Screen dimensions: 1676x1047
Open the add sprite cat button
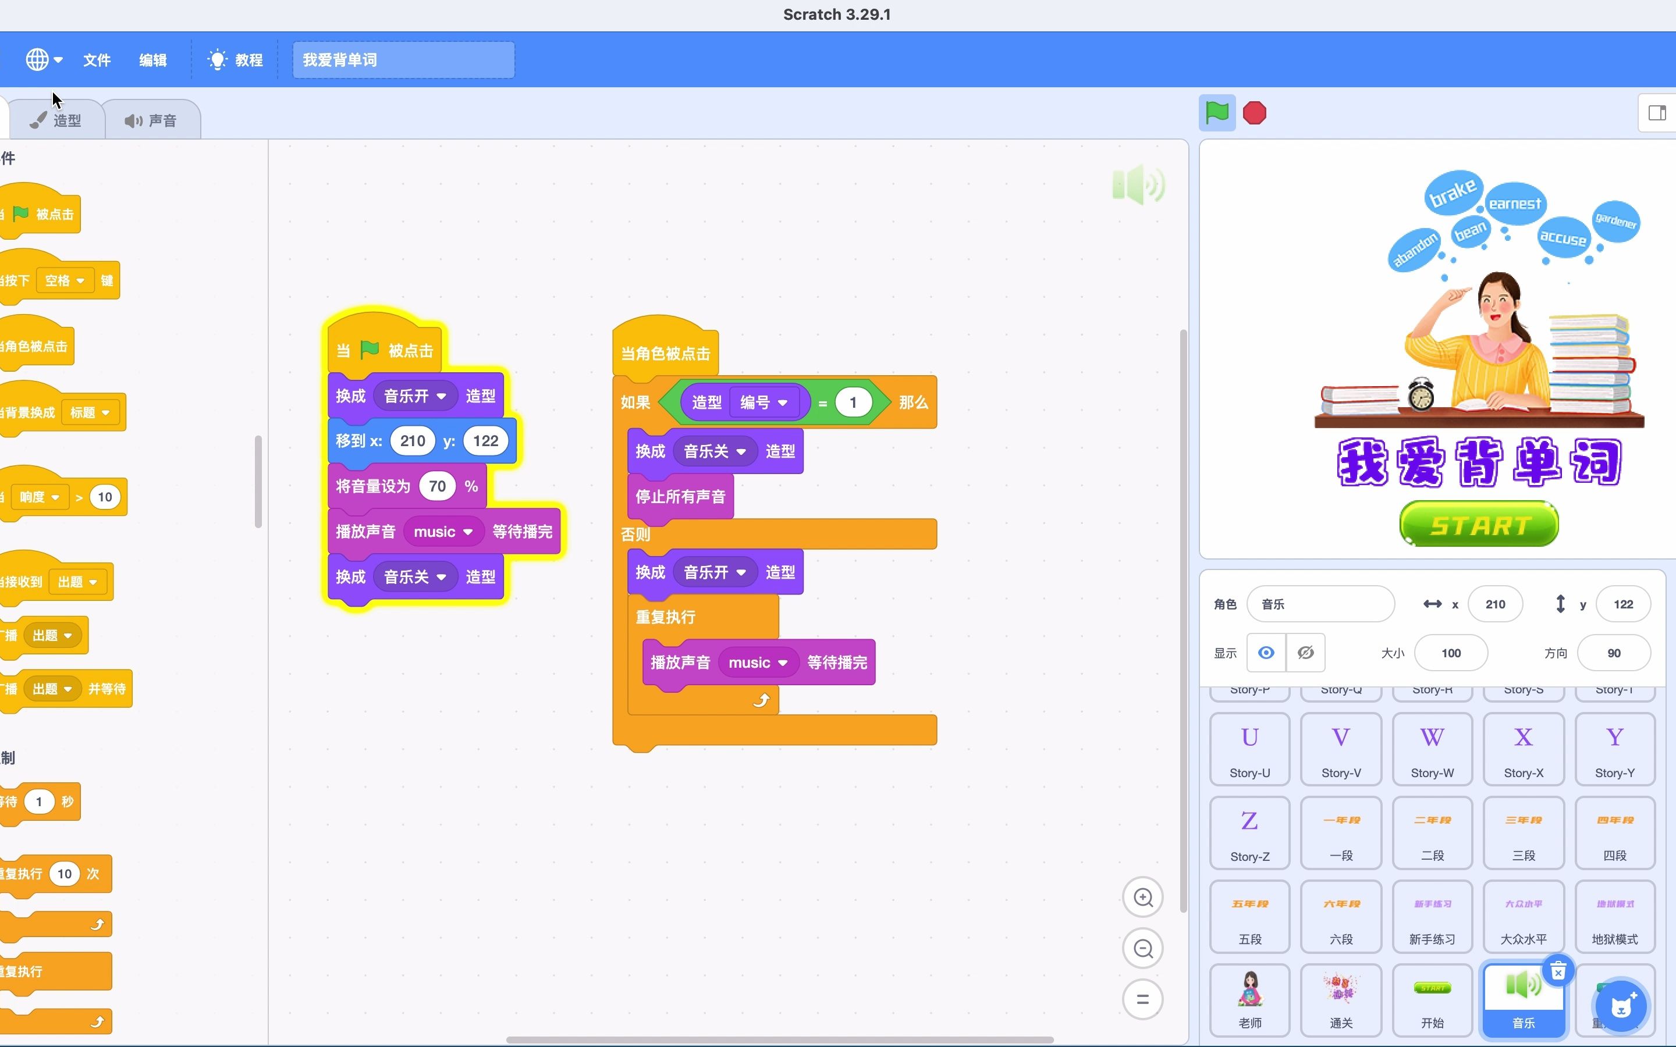(x=1621, y=1006)
